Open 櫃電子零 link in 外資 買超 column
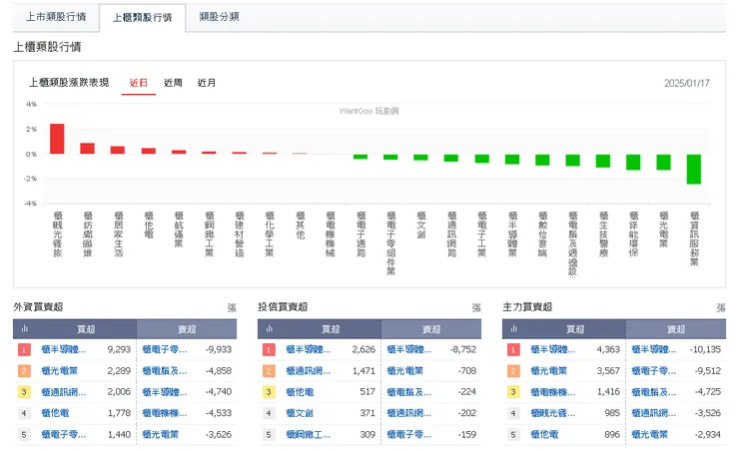Screen dimensions: 739x452 pos(63,434)
